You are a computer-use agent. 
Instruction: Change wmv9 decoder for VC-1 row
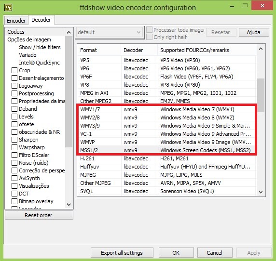pyautogui.click(x=130, y=134)
